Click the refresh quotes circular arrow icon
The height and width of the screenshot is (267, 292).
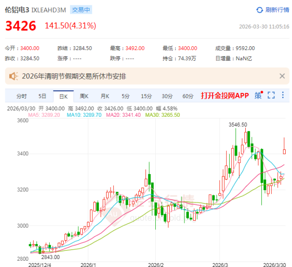click(x=259, y=10)
